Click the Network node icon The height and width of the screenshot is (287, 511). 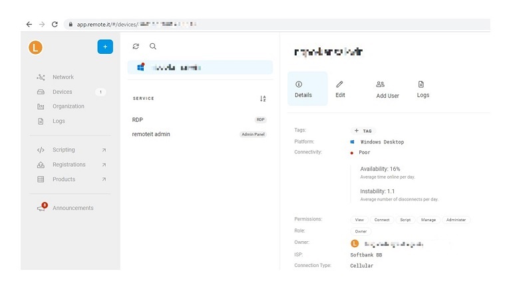pyautogui.click(x=41, y=77)
